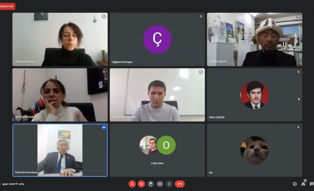Select Kadirali Konkobaev's active speaker tile

tap(60, 150)
